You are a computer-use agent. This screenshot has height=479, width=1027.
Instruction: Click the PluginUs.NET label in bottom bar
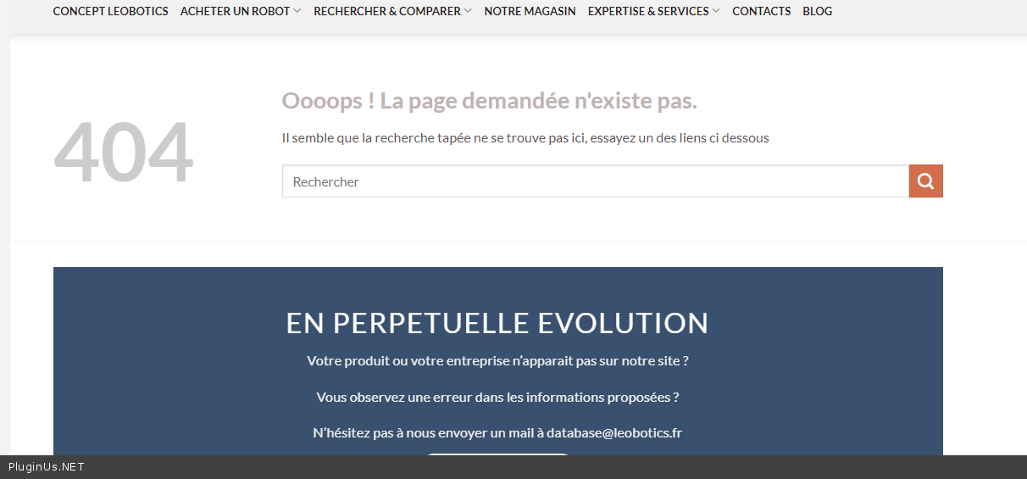point(47,467)
